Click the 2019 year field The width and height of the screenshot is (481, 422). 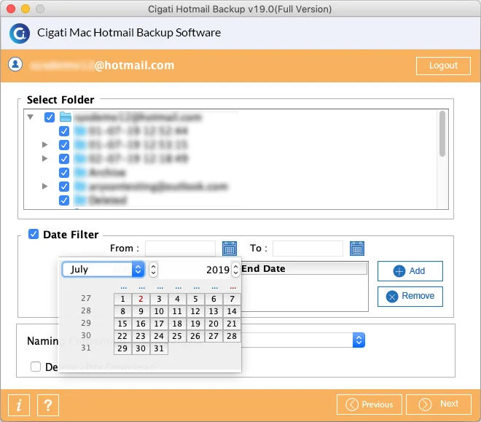[195, 270]
